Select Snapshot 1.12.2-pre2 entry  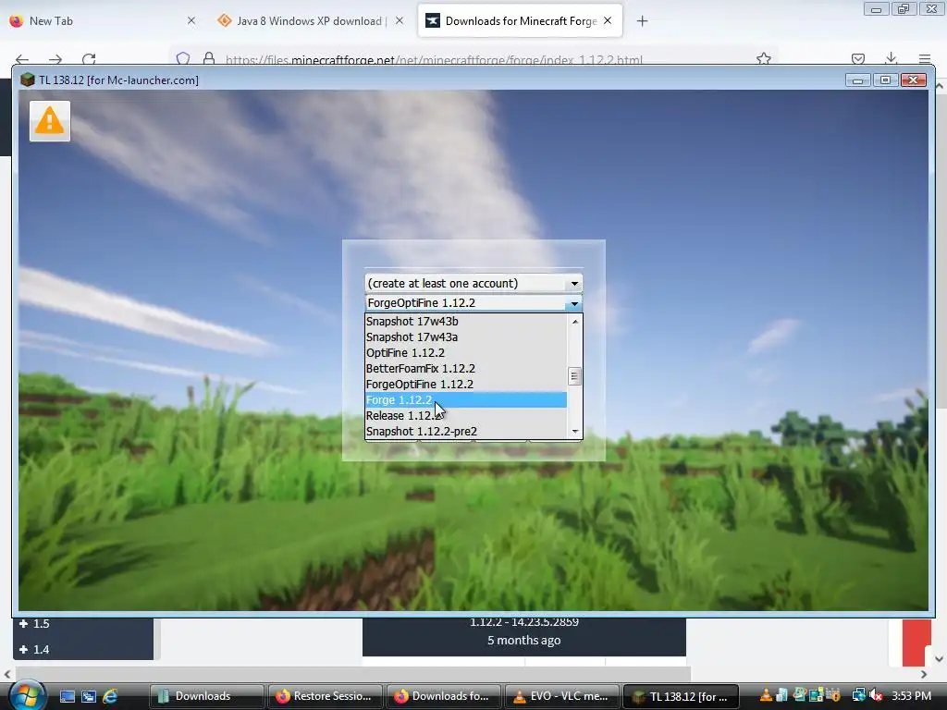click(x=466, y=431)
